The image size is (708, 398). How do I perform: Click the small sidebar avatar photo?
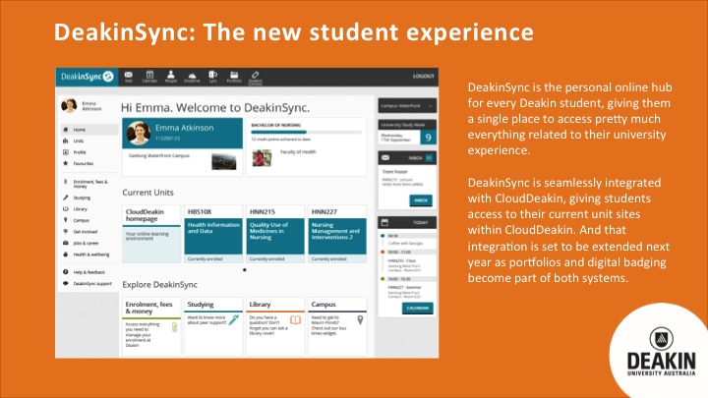coord(69,105)
